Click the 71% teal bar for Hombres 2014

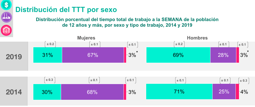click(179, 92)
